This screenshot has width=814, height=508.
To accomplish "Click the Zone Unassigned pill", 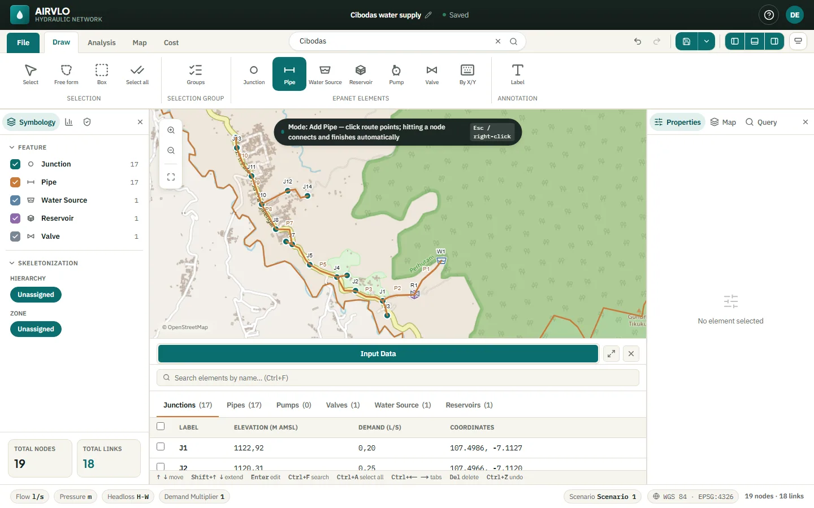I will (x=36, y=329).
